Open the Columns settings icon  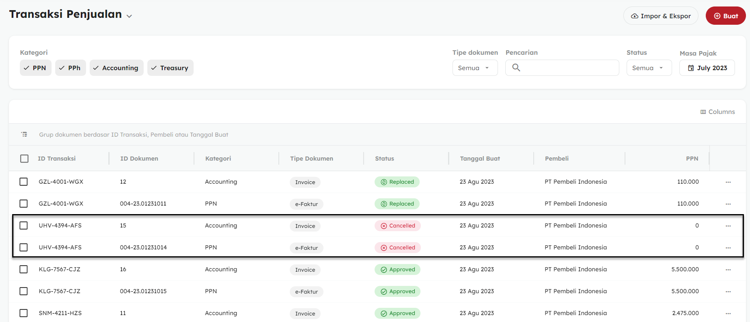[x=703, y=112]
